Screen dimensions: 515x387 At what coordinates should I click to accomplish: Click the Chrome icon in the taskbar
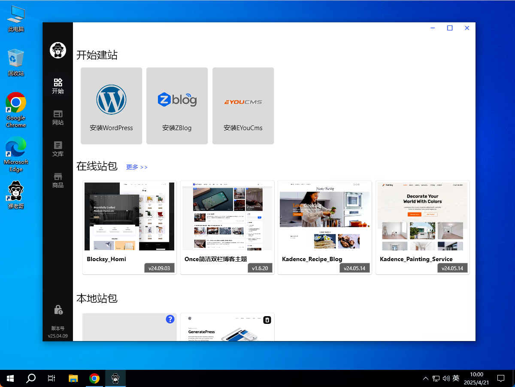click(x=94, y=378)
